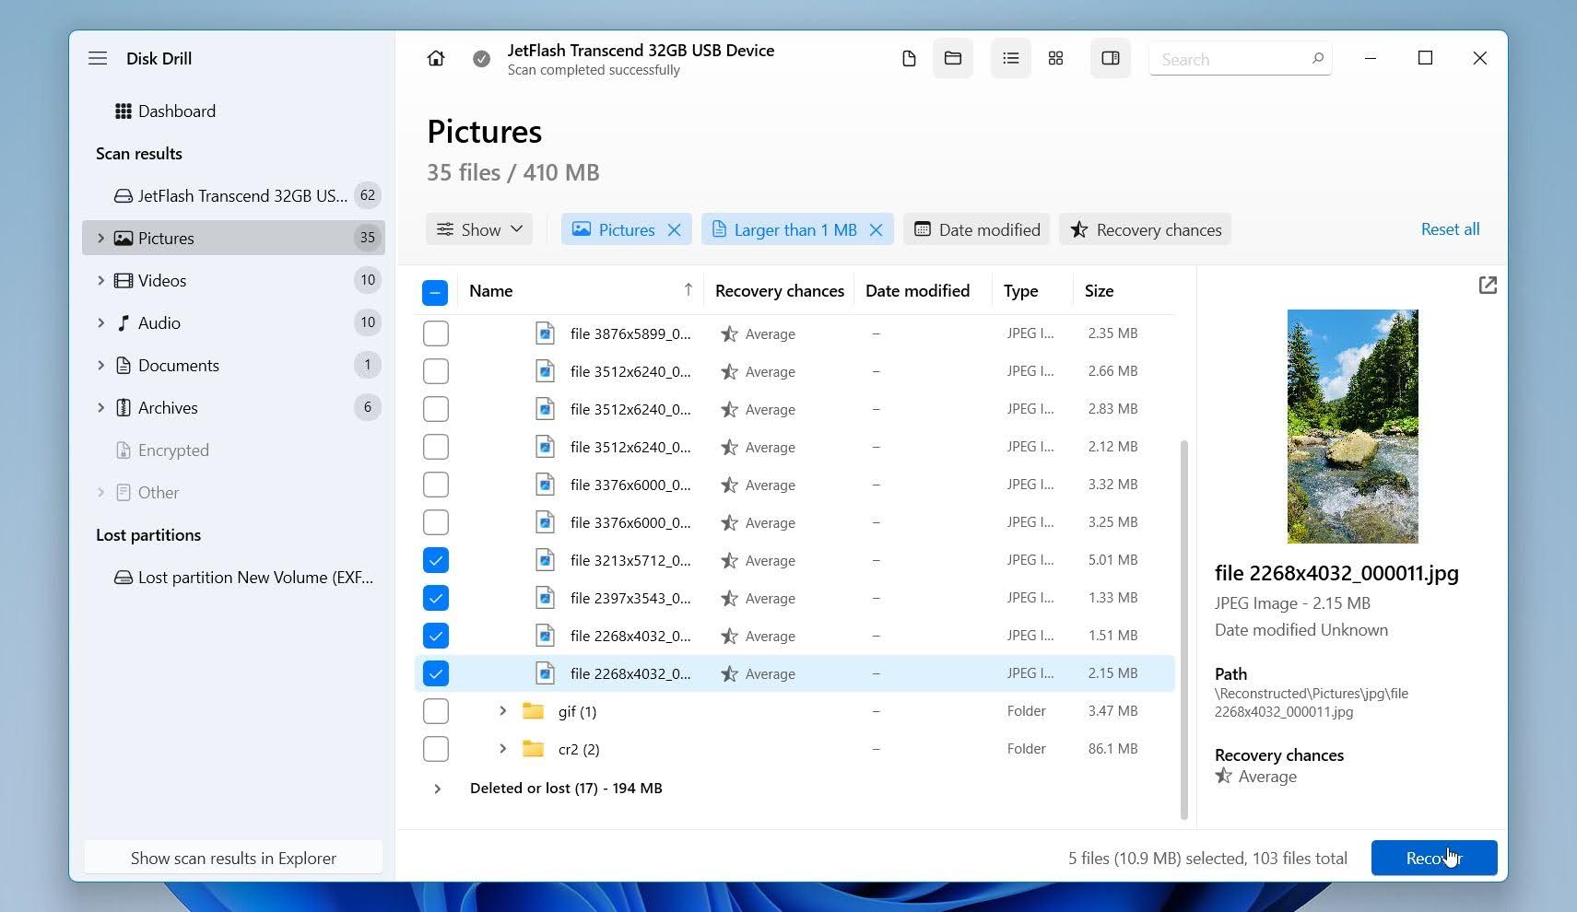Select Documents category in sidebar
This screenshot has width=1577, height=912.
(232, 365)
